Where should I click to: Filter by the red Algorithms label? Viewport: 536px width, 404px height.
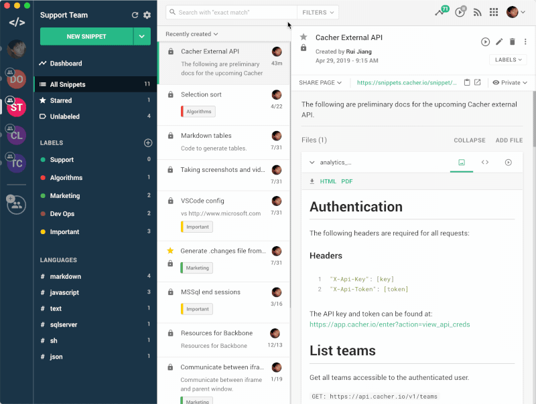click(95, 177)
